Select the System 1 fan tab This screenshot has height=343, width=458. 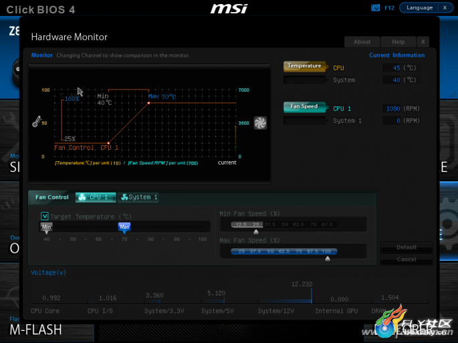[138, 197]
